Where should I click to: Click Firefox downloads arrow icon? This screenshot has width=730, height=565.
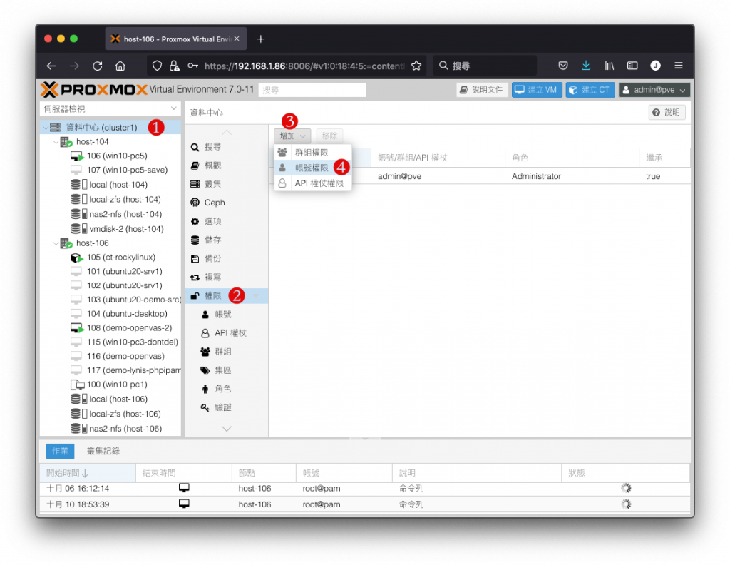tap(586, 66)
